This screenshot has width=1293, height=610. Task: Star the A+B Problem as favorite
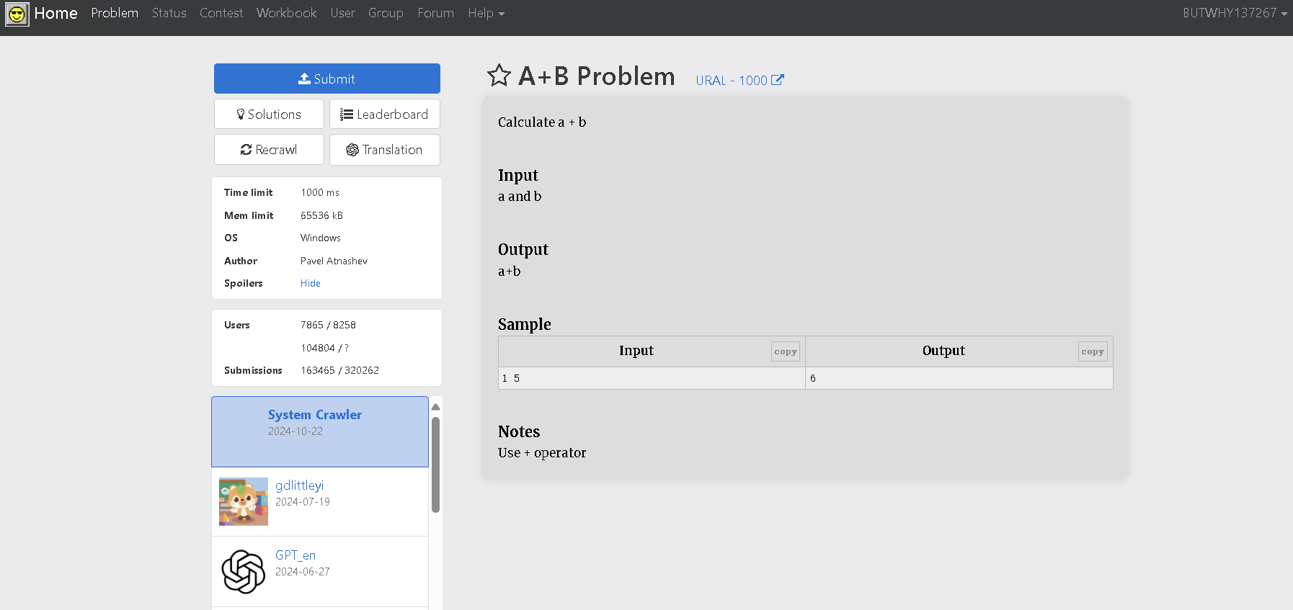pos(499,76)
